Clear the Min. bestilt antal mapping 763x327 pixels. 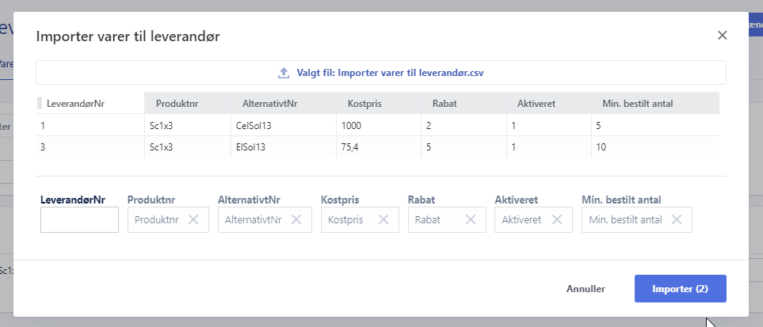677,220
